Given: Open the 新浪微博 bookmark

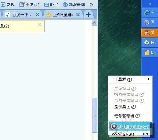Looking at the screenshot, I should point(74,5).
